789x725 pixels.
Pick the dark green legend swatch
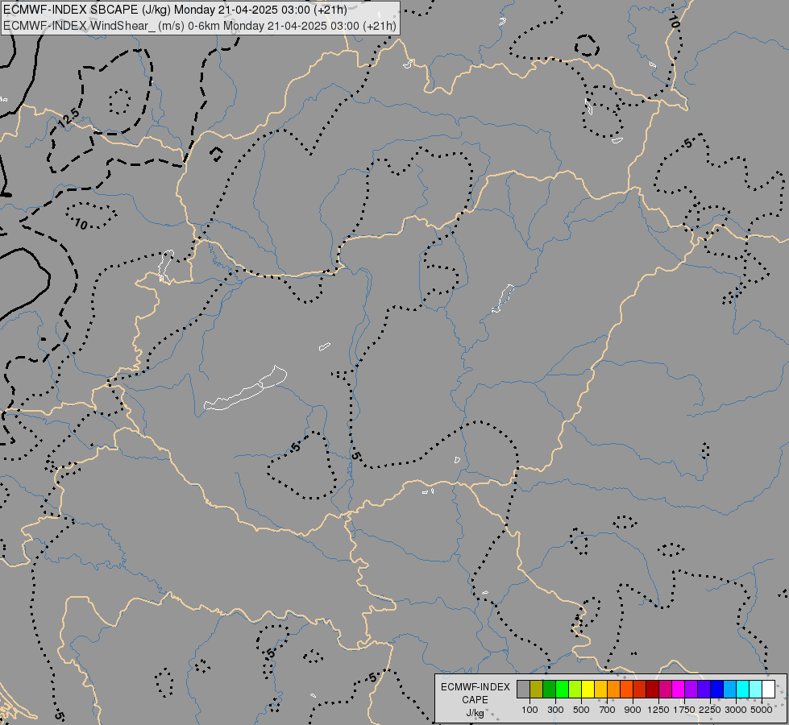pyautogui.click(x=549, y=690)
